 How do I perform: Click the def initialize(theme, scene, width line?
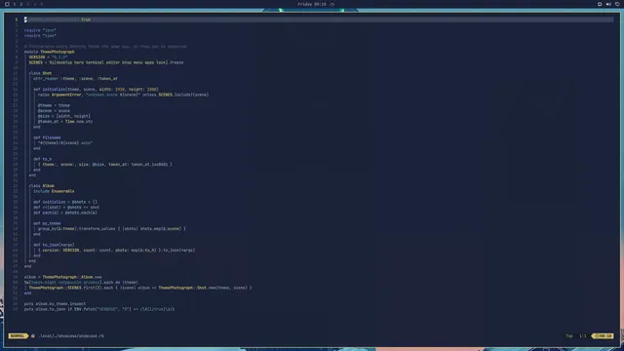96,89
